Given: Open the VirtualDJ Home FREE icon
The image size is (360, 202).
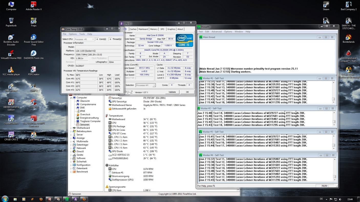Looking at the screenshot, I should tap(11, 55).
